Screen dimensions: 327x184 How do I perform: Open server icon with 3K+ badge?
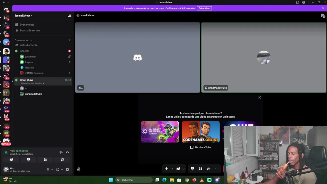pos(6,34)
